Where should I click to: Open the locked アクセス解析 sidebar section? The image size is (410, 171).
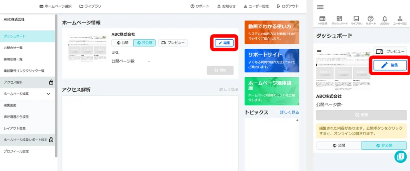pos(28,82)
